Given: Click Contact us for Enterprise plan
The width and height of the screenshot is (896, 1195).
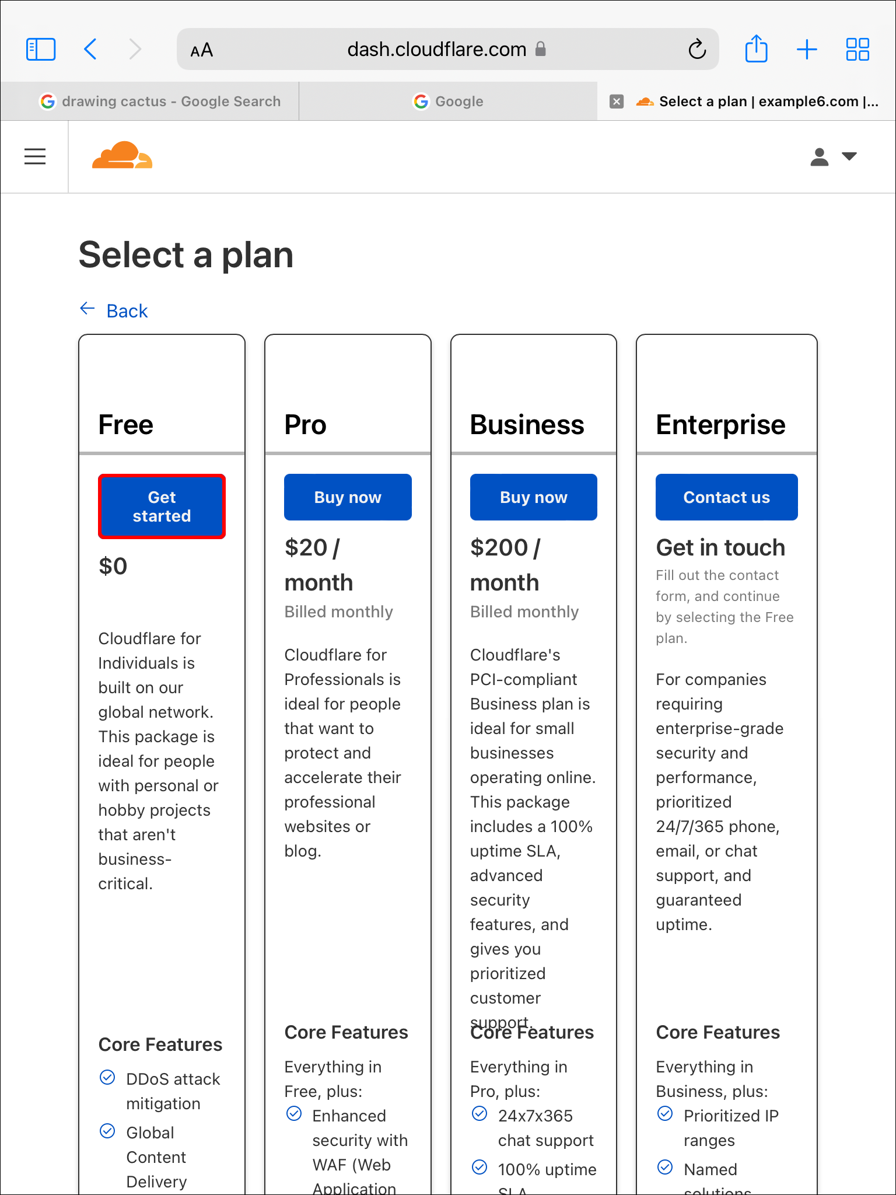Looking at the screenshot, I should point(726,497).
